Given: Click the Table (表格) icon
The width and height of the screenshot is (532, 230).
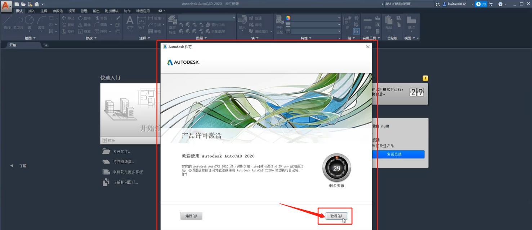Looking at the screenshot, I should click(155, 31).
